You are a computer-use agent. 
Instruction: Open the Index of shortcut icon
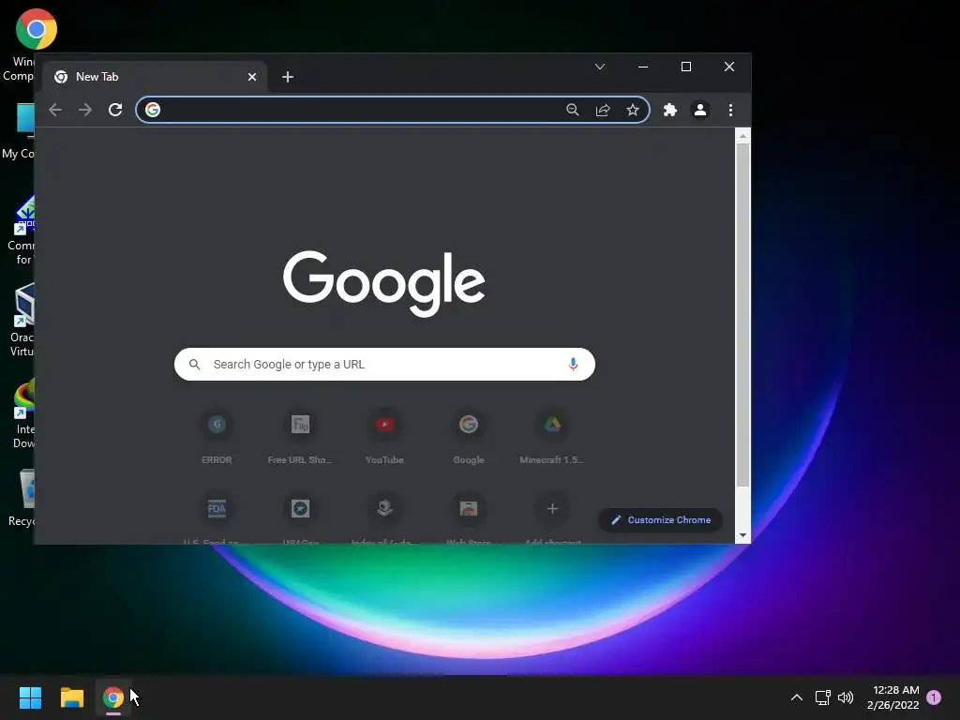coord(384,508)
